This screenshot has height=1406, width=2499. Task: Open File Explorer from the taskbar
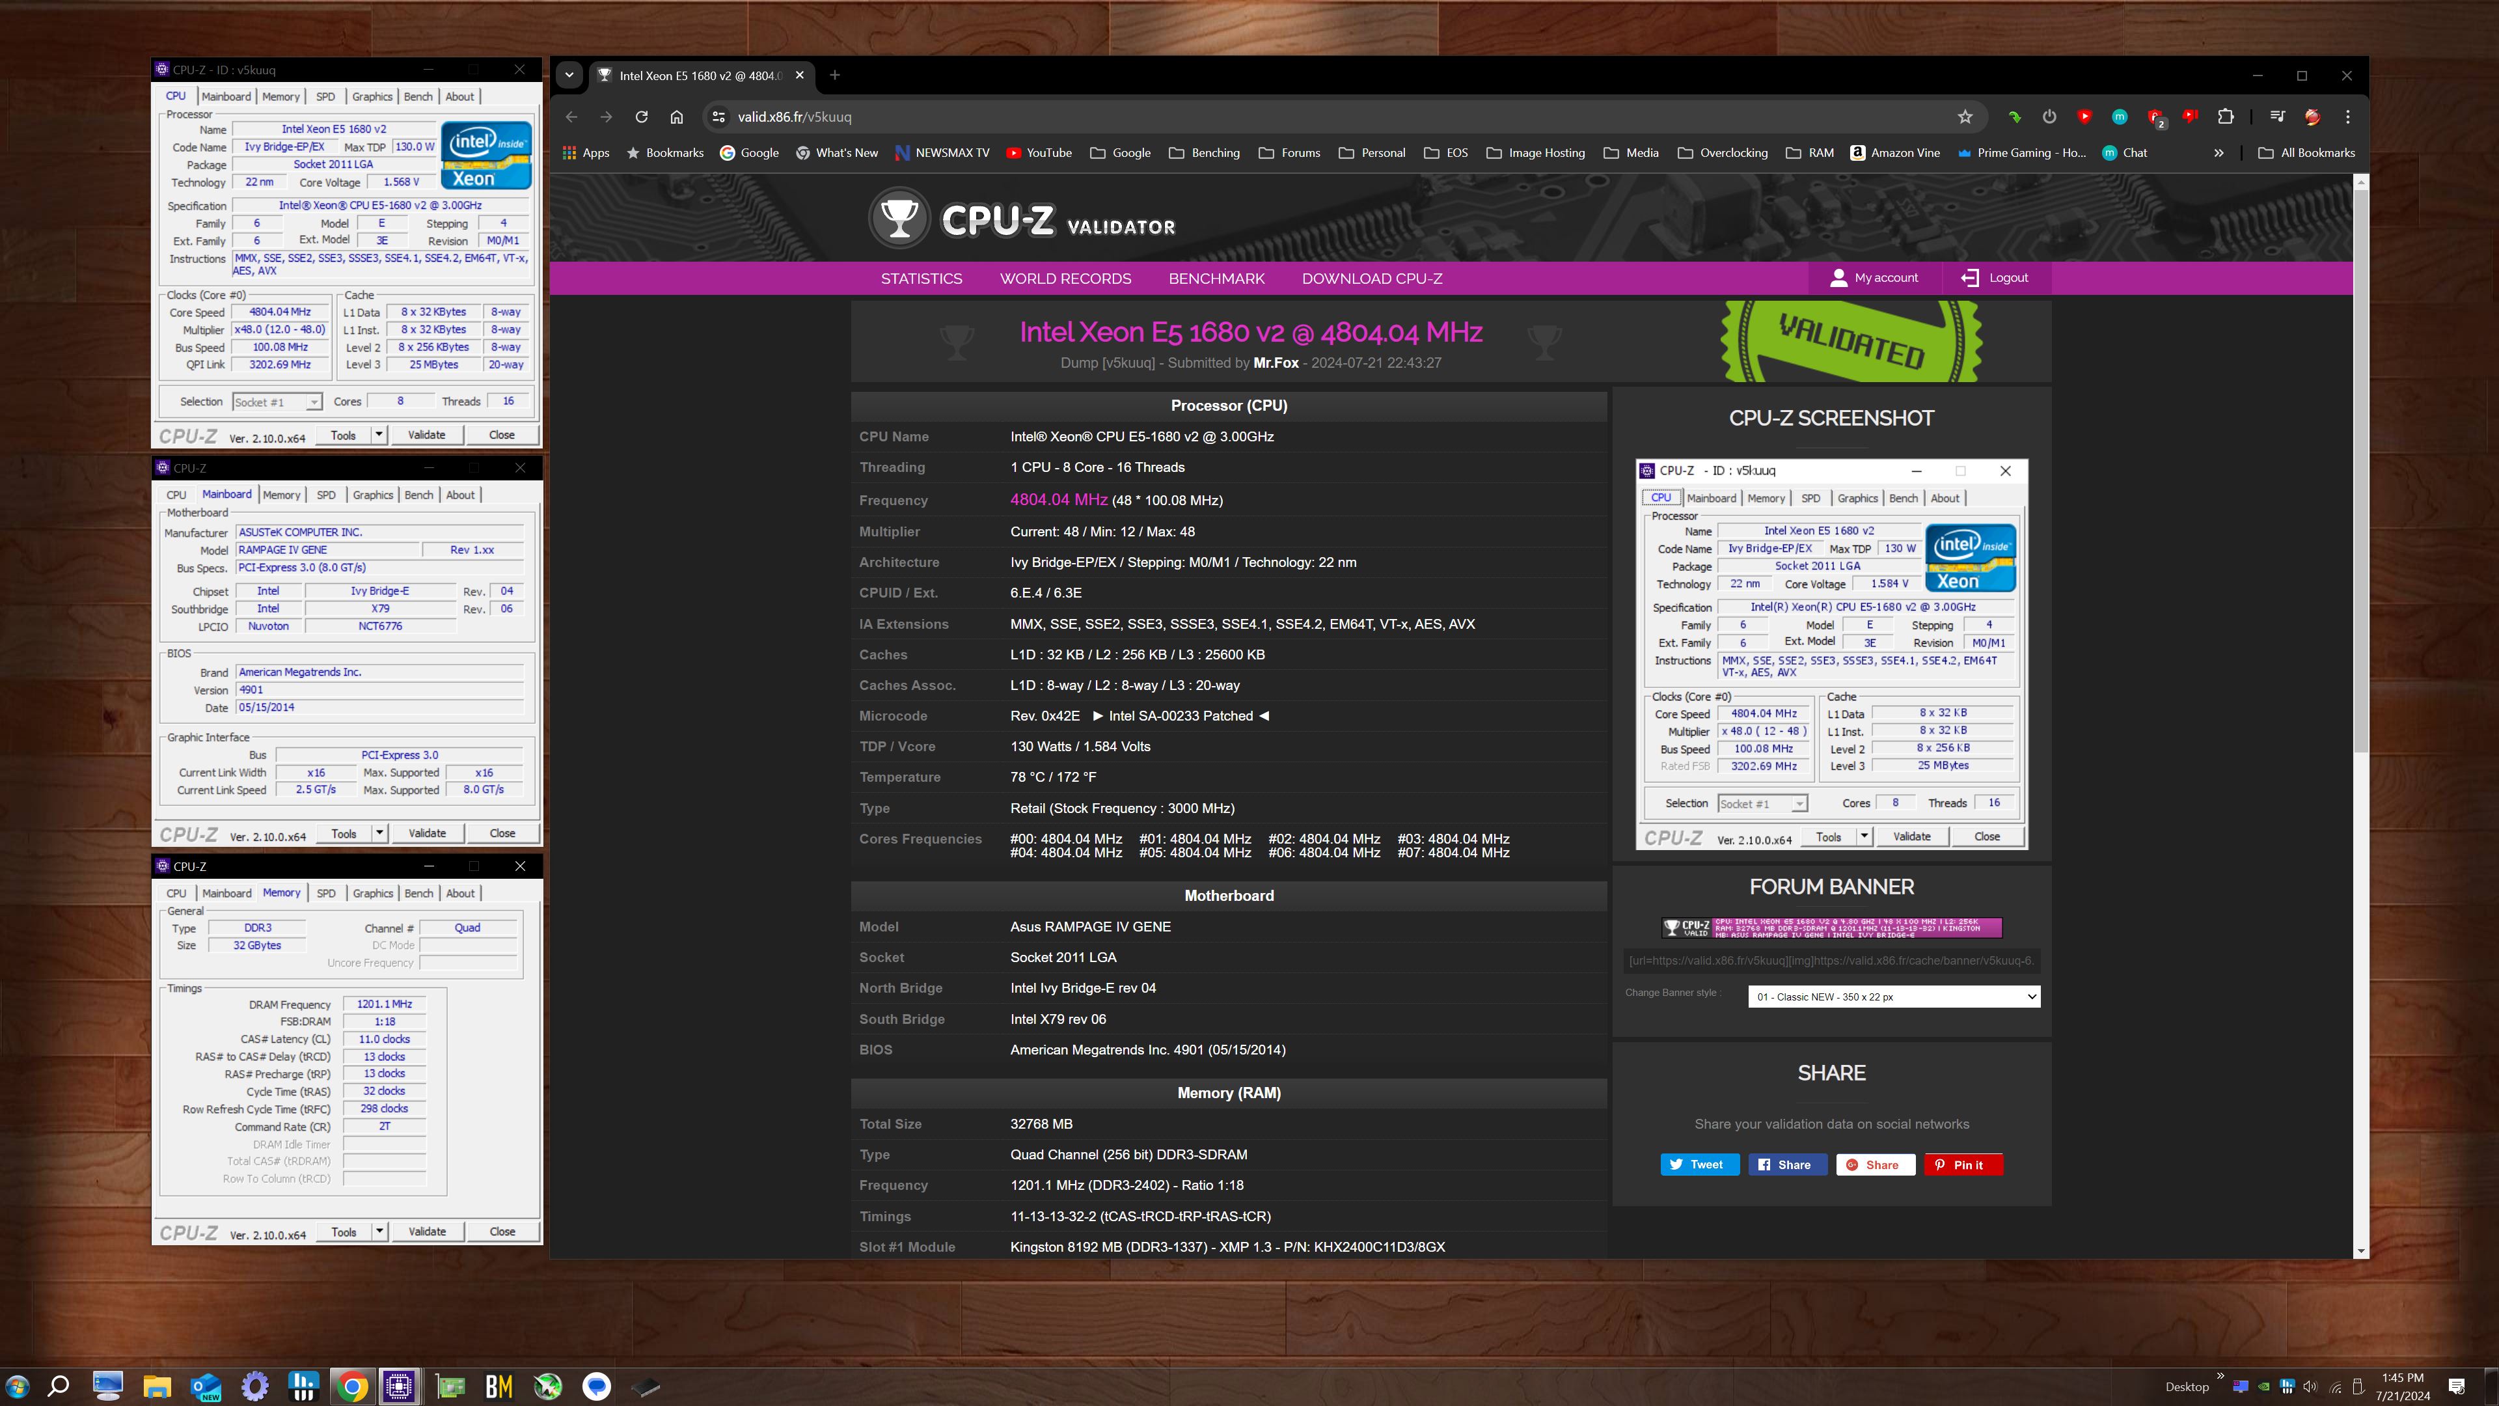(157, 1386)
